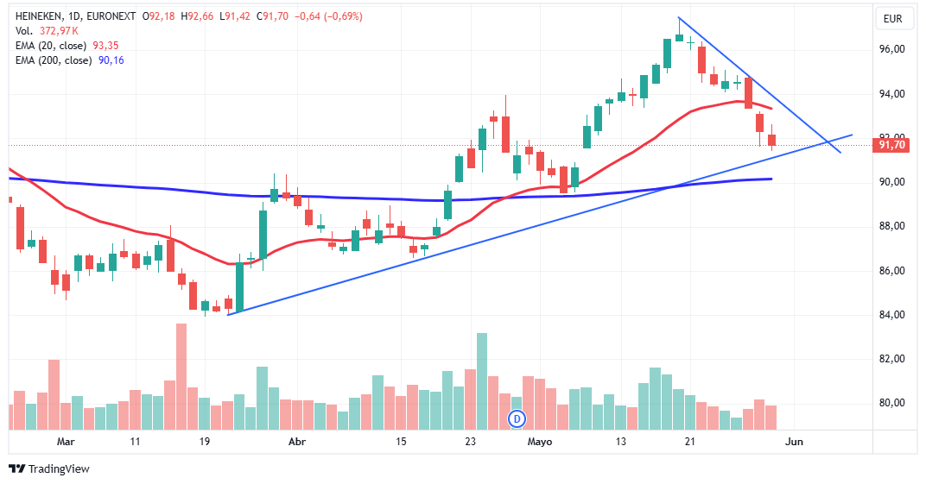The height and width of the screenshot is (484, 926).
Task: Click the change value −0,64 (−0,69%)
Action: (327, 16)
